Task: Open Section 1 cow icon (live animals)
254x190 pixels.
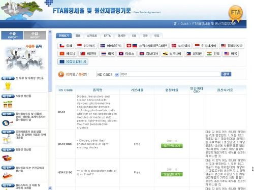Action: 8,86
